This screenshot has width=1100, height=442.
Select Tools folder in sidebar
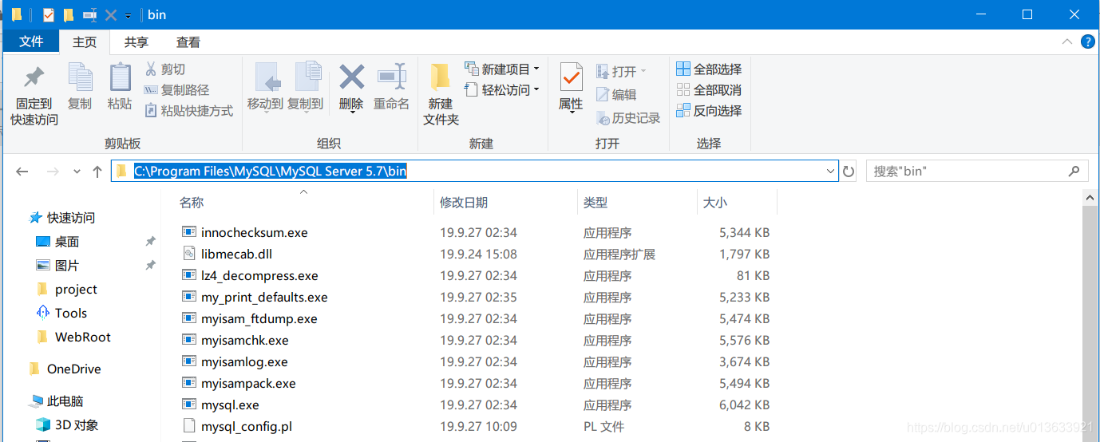(61, 313)
